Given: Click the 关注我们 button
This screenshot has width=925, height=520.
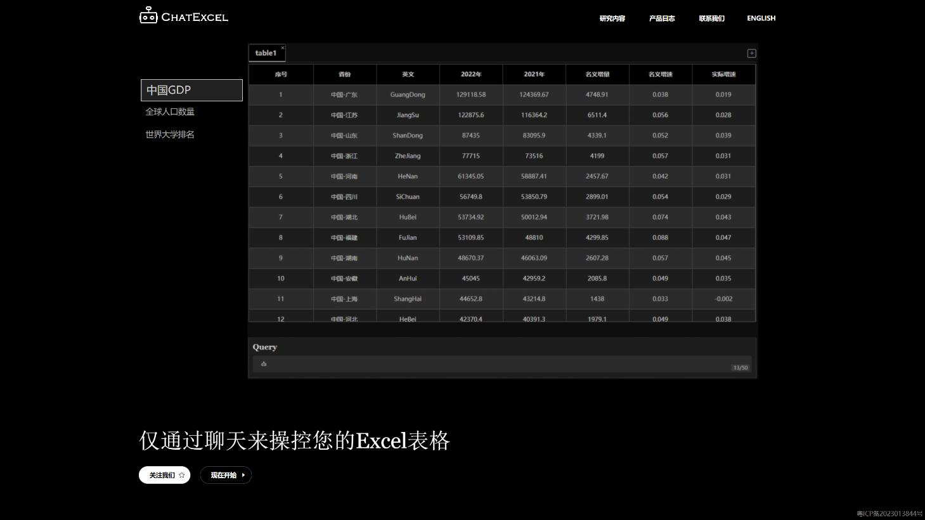Looking at the screenshot, I should (164, 475).
